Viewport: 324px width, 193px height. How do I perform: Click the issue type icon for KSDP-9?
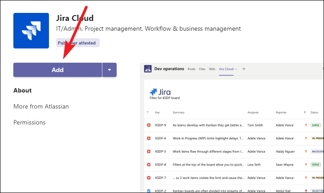[149, 125]
